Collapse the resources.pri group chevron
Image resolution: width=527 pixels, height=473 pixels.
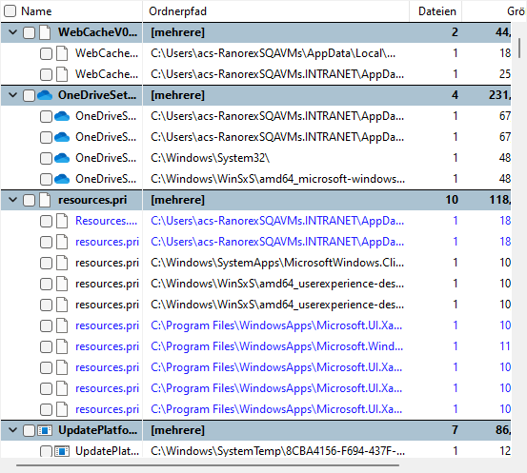tap(12, 200)
